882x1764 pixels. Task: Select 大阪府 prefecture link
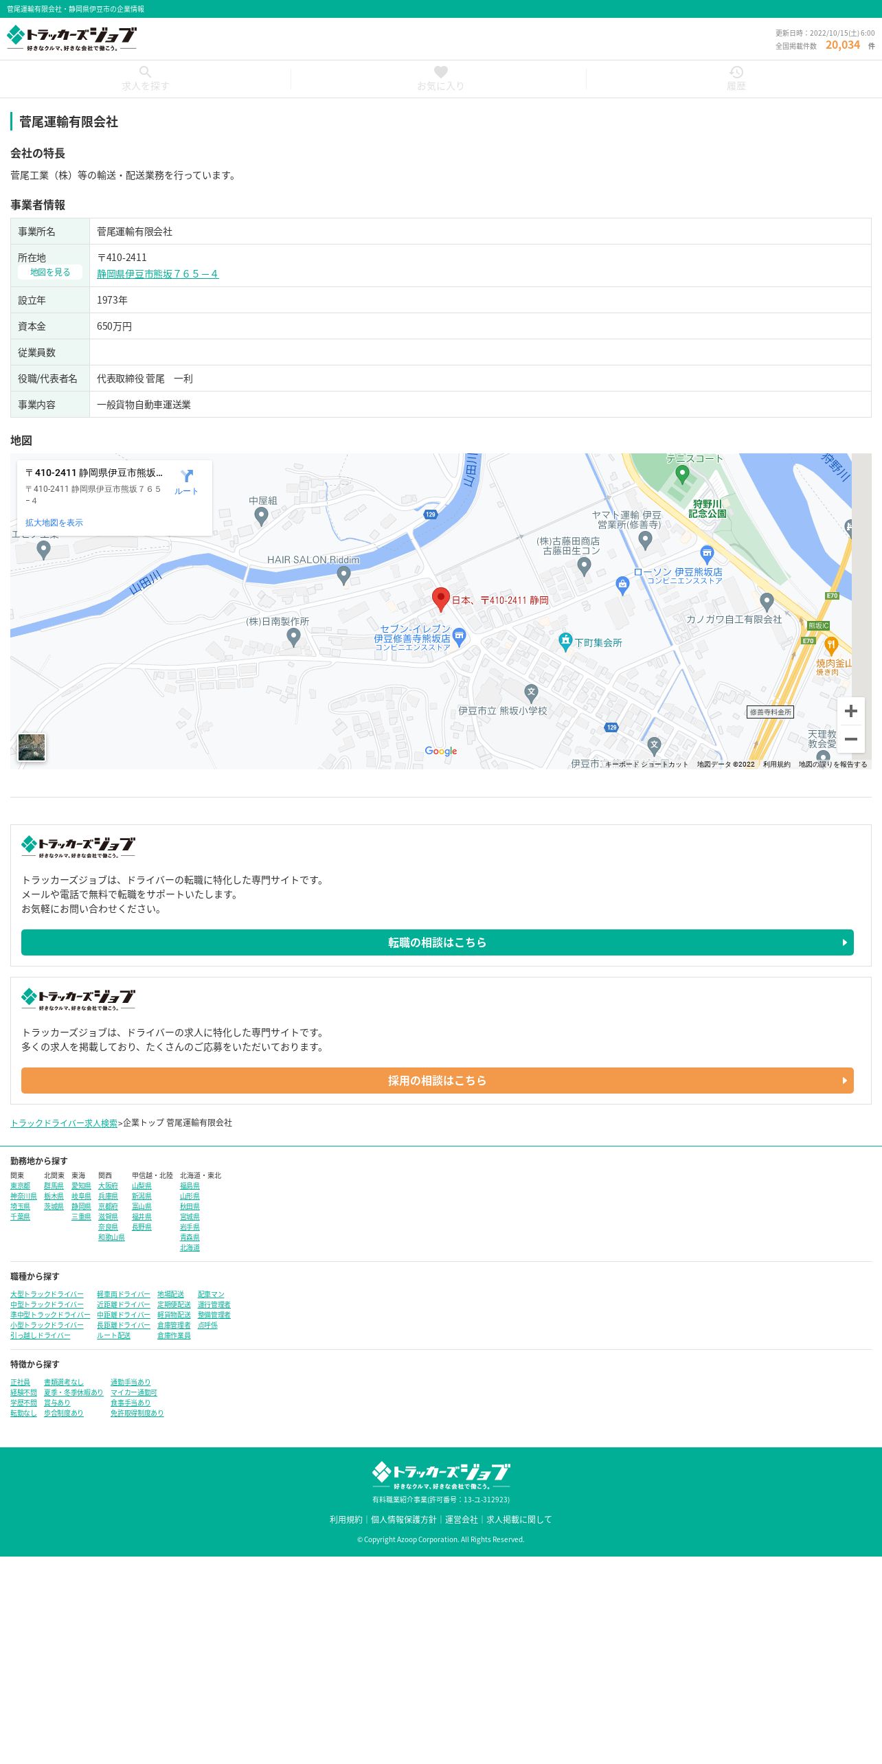tap(108, 1186)
